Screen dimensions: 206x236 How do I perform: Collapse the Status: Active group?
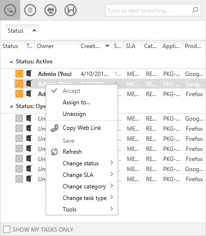[x=11, y=62]
